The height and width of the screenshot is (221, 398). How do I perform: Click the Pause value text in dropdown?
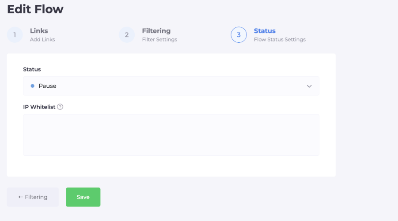tap(48, 86)
